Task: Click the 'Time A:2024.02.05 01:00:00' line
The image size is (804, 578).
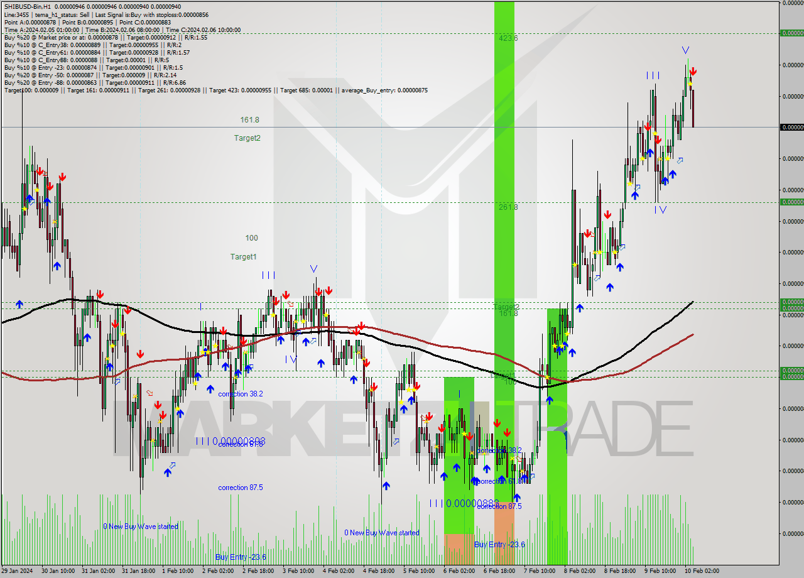Action: [122, 30]
